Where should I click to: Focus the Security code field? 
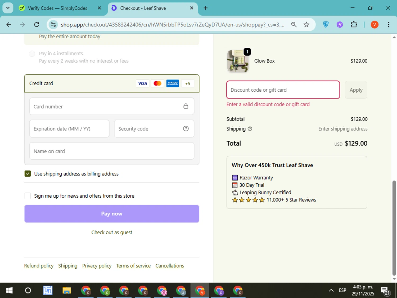click(x=154, y=129)
